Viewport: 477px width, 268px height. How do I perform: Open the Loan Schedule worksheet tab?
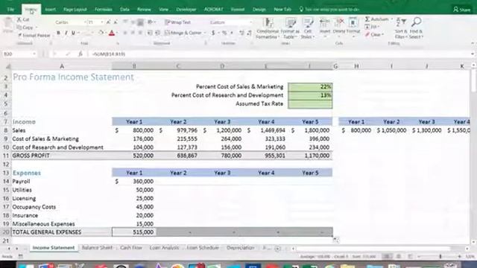203,248
